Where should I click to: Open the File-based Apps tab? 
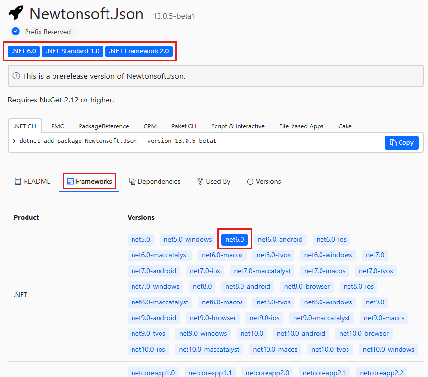[x=301, y=126]
